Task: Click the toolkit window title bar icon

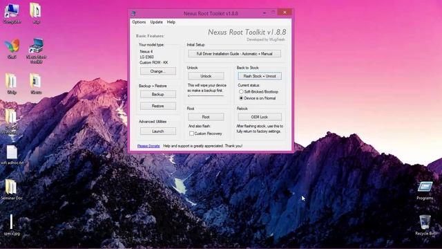Action: coord(134,13)
